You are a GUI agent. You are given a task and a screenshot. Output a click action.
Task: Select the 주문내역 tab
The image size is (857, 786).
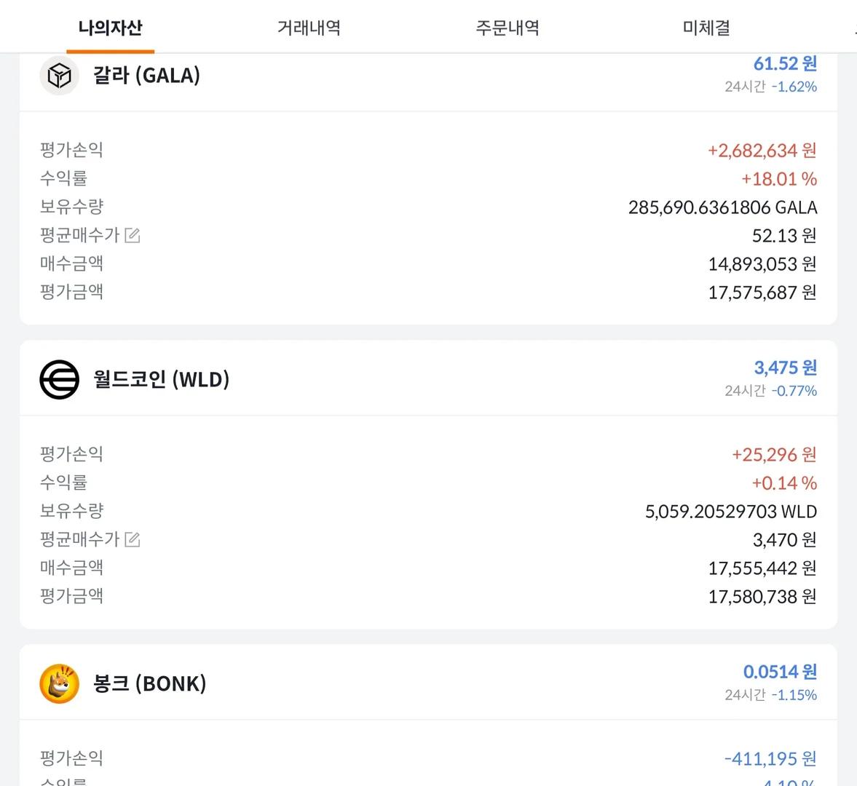508,28
